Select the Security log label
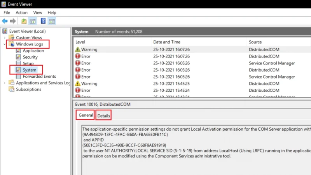Image resolution: width=311 pixels, height=175 pixels. (30, 57)
